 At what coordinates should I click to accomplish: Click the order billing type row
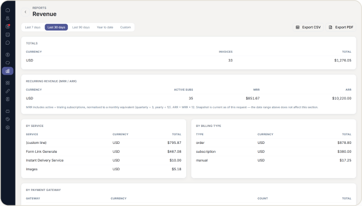point(274,143)
